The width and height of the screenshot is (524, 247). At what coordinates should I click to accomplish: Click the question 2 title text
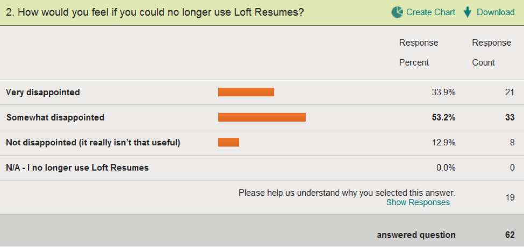coord(155,12)
